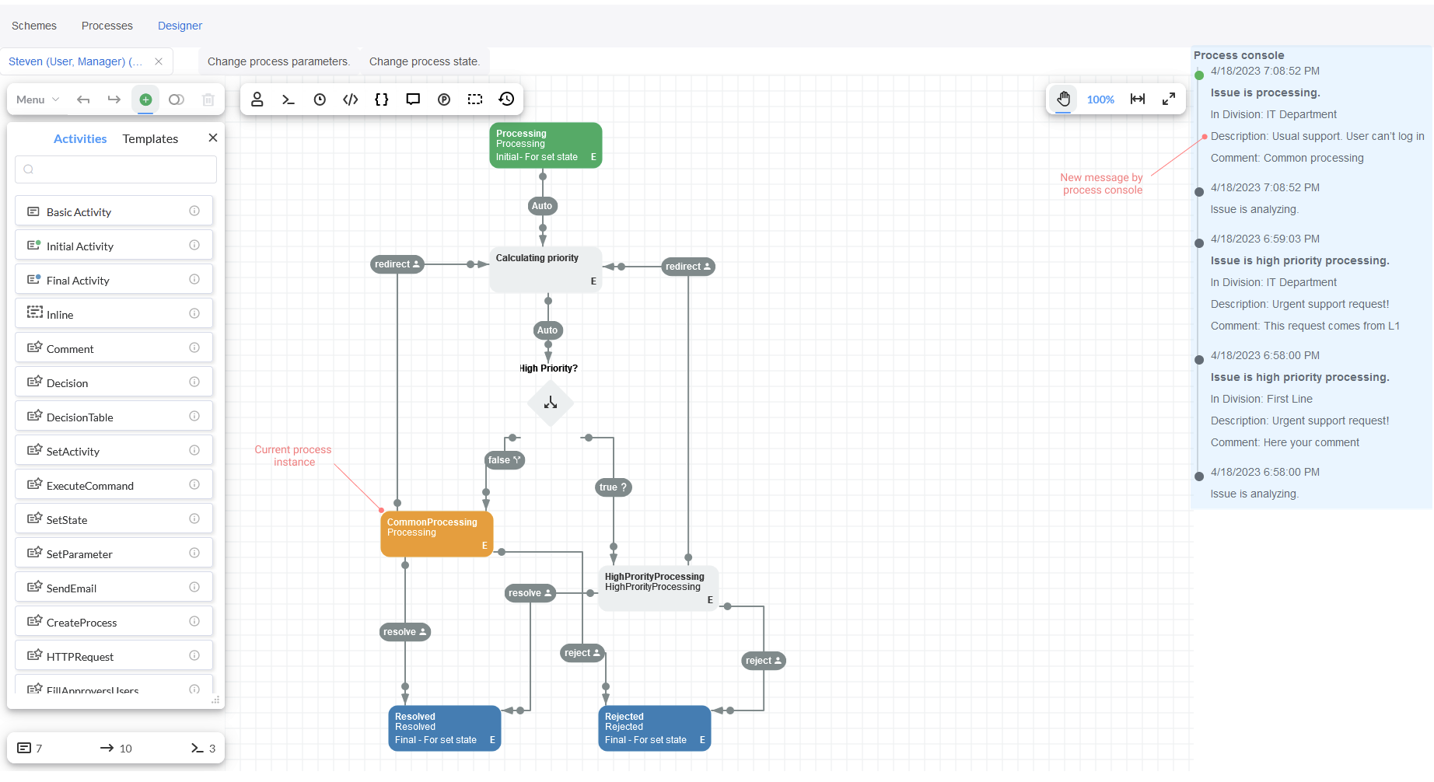Open the history clock-arrow icon
1434x782 pixels.
coord(506,99)
